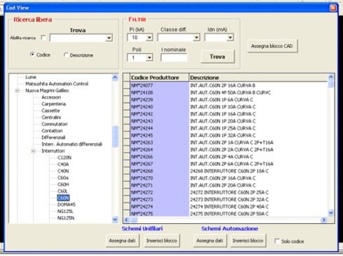Screen dimensions: 343x256
Task: Collapse the Nuova Magrini Galileo node
Action: point(17,91)
